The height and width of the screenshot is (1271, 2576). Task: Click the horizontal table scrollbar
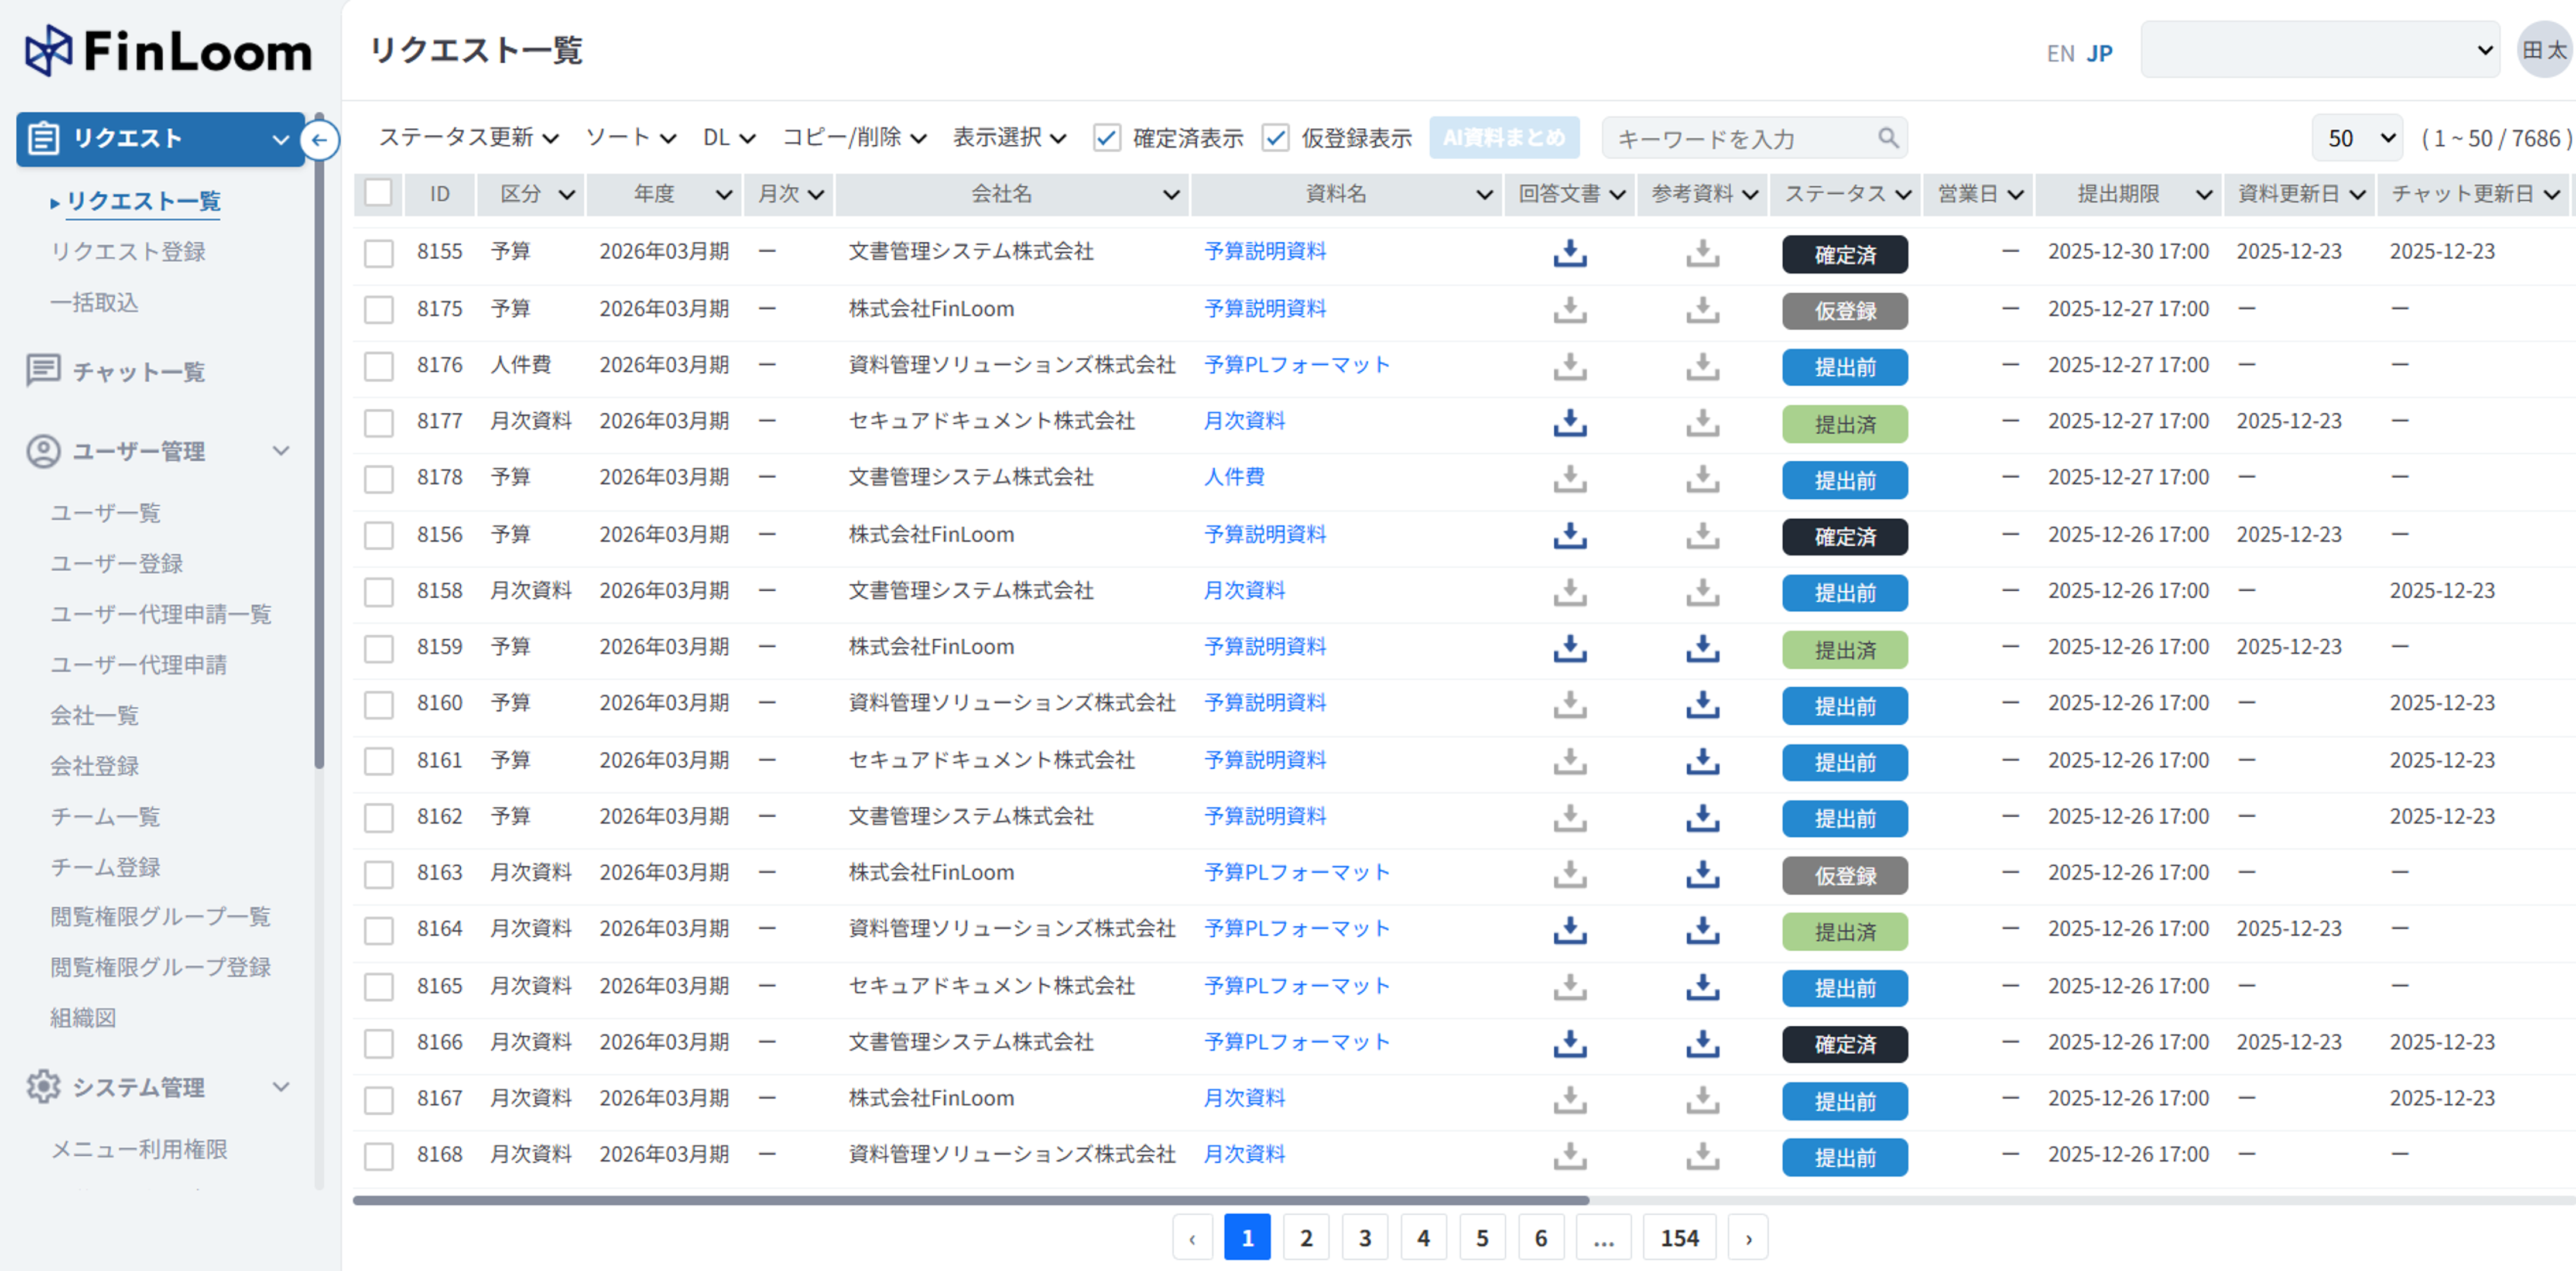click(970, 1200)
